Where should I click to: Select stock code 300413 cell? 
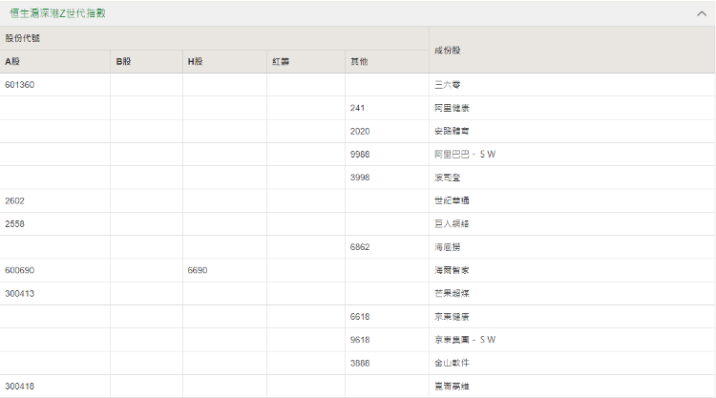click(20, 293)
